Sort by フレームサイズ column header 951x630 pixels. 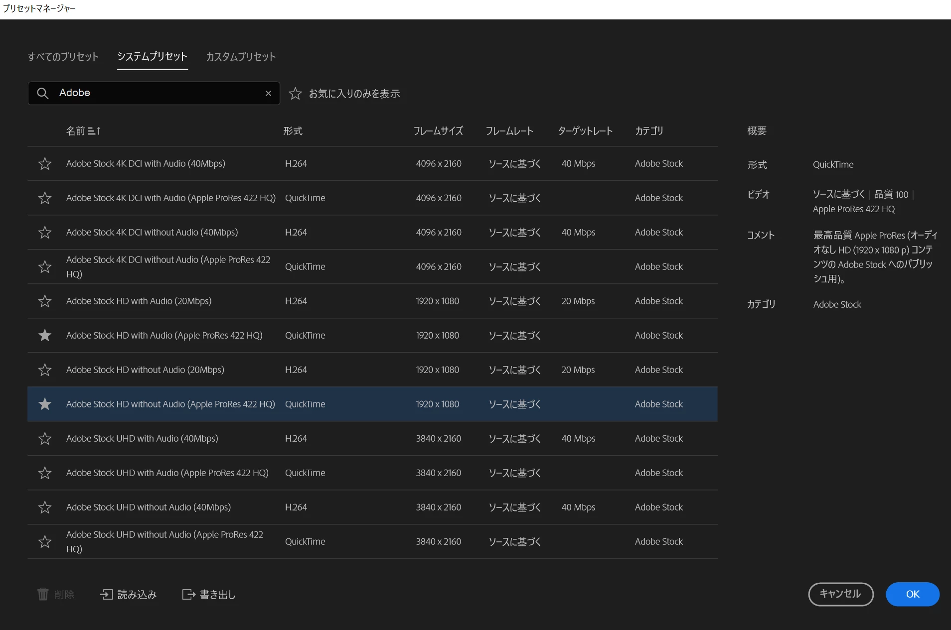(438, 131)
